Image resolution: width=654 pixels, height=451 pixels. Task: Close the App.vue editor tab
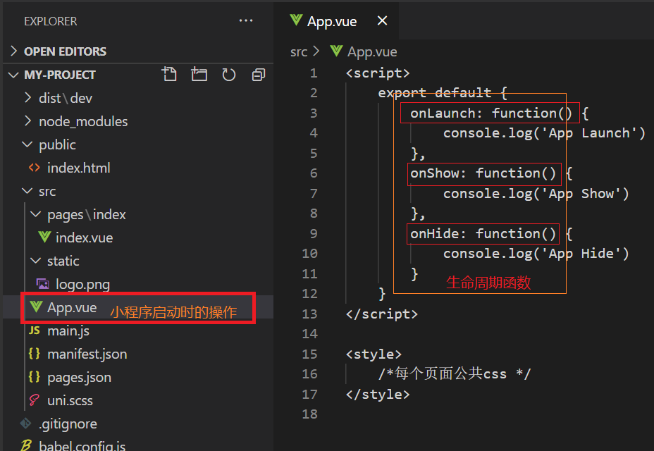point(382,20)
